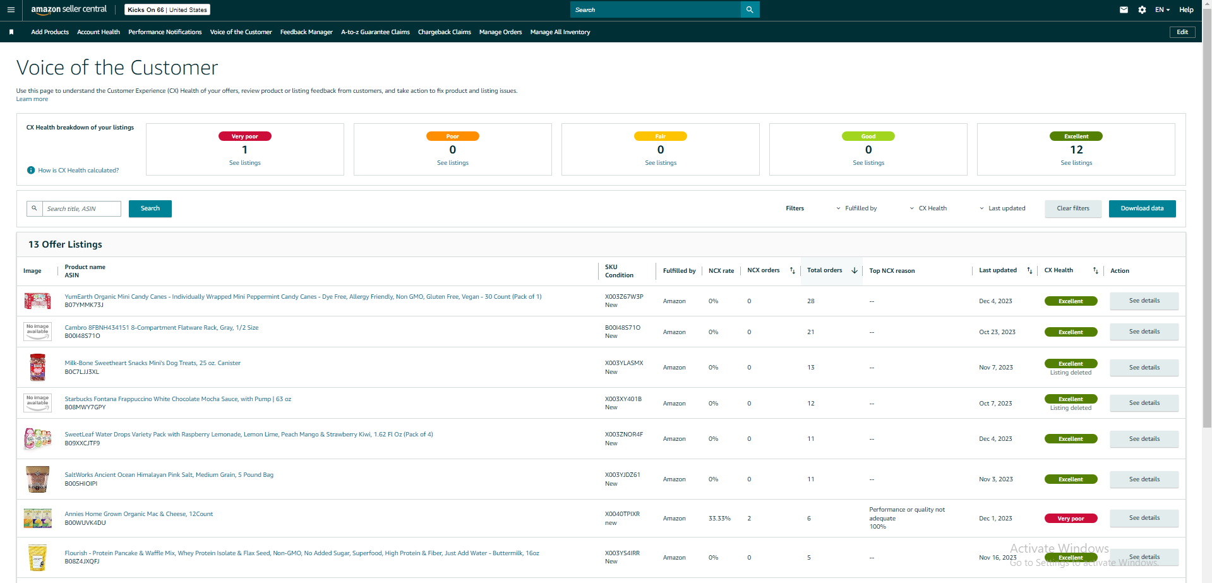Click the Clear filters button
The image size is (1212, 583).
click(x=1073, y=208)
